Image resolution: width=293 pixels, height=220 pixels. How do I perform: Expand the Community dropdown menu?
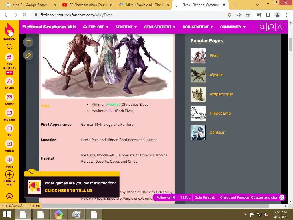click(233, 27)
